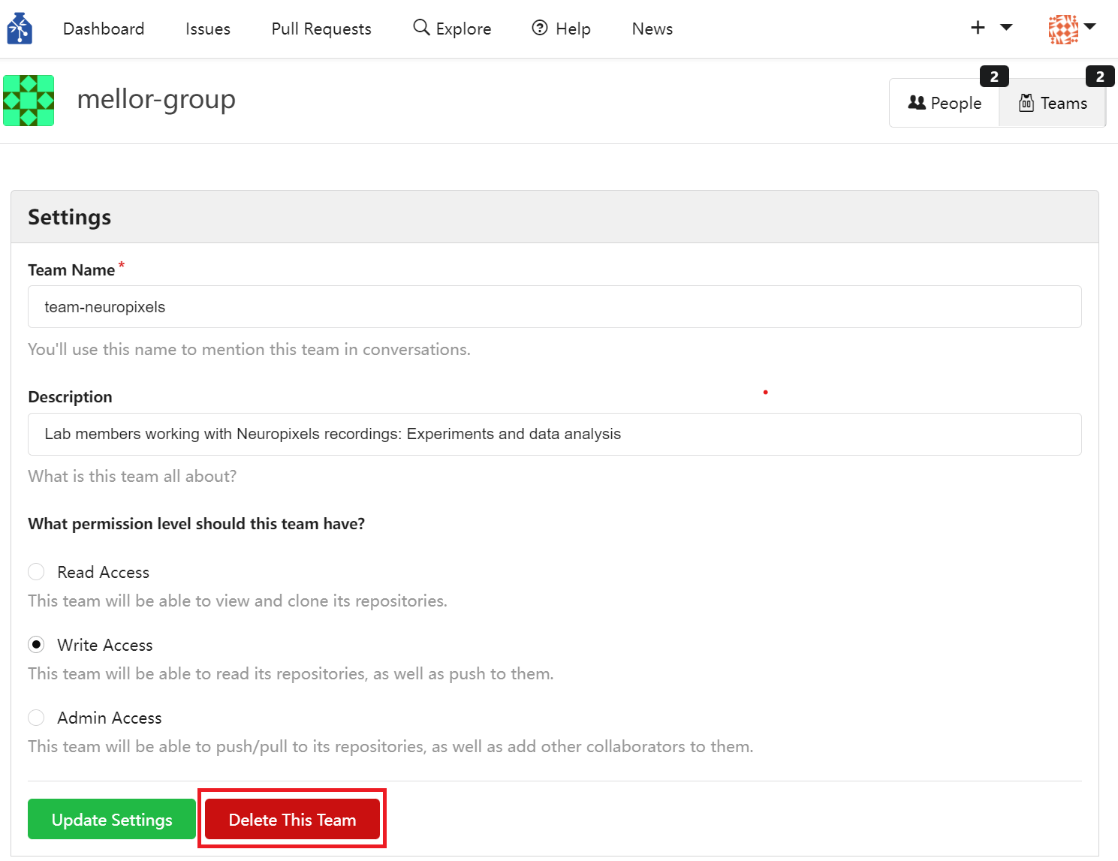This screenshot has height=861, width=1118.
Task: Open the News page
Action: (652, 29)
